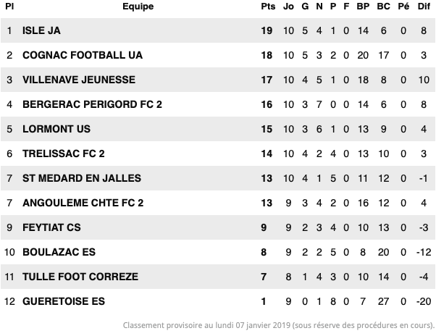Select VILLENAVE JEUNESSE team name
This screenshot has height=336, width=436.
coord(79,80)
